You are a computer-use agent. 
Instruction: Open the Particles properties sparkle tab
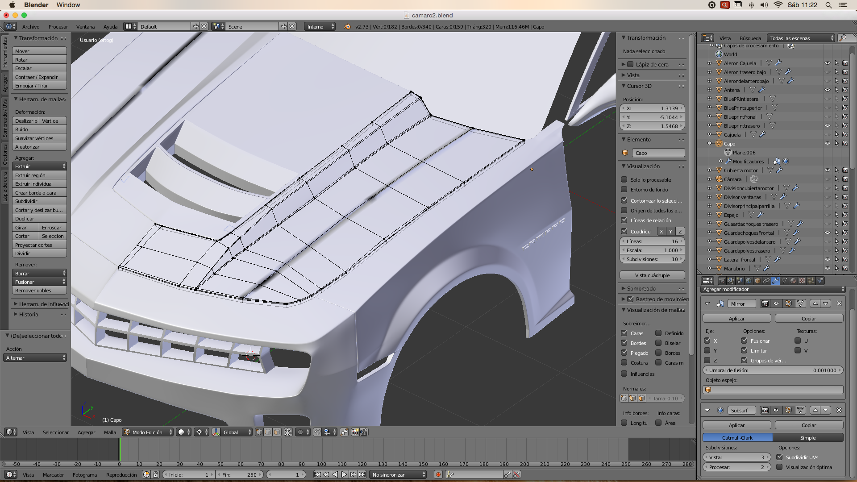click(x=811, y=281)
